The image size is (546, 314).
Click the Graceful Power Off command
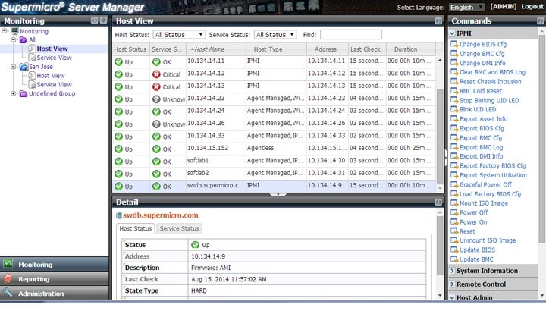485,184
